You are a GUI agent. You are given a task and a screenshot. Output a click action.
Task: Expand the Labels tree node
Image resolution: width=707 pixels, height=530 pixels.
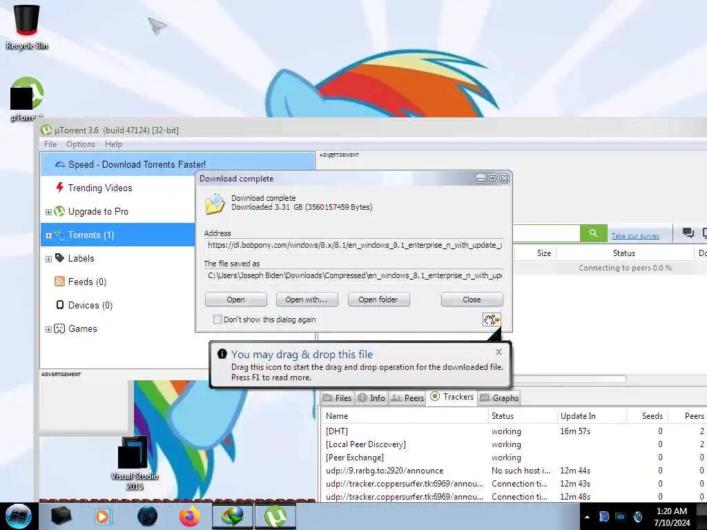coord(48,259)
